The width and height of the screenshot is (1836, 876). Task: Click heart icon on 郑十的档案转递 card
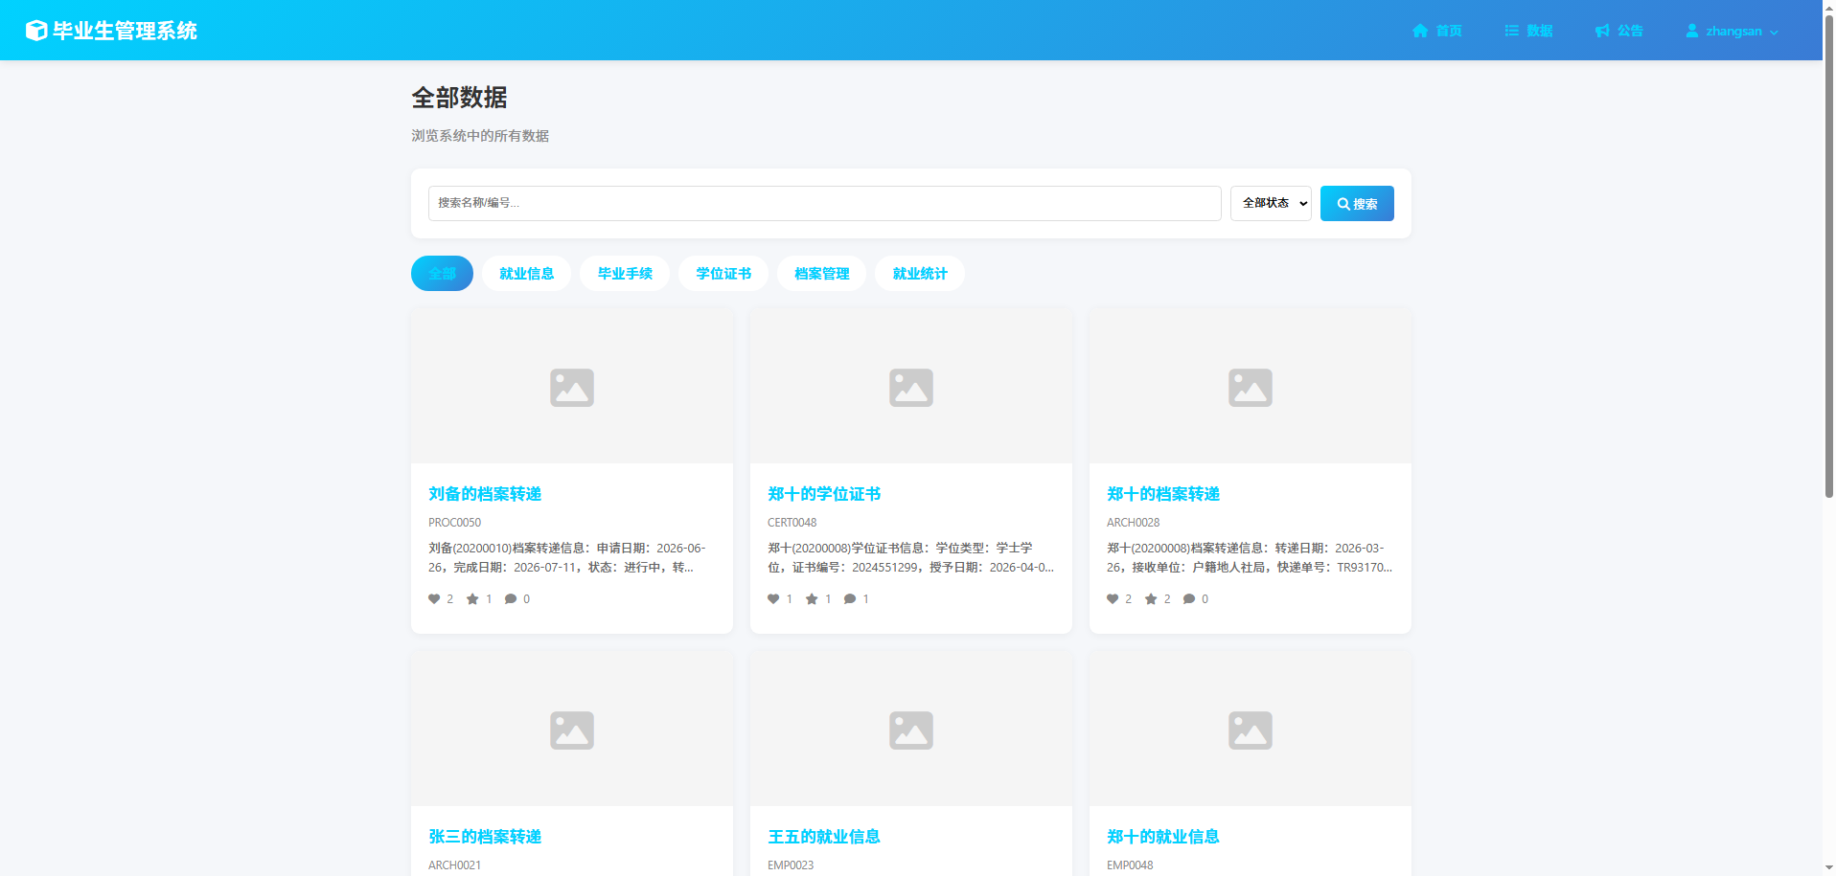(x=1113, y=599)
